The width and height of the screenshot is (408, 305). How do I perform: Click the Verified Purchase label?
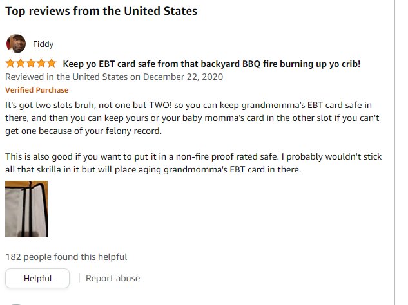pyautogui.click(x=37, y=90)
